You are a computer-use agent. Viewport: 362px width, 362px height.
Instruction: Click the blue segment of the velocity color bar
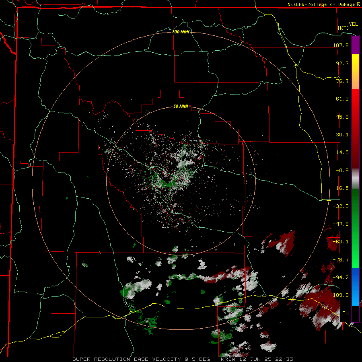(x=355, y=287)
